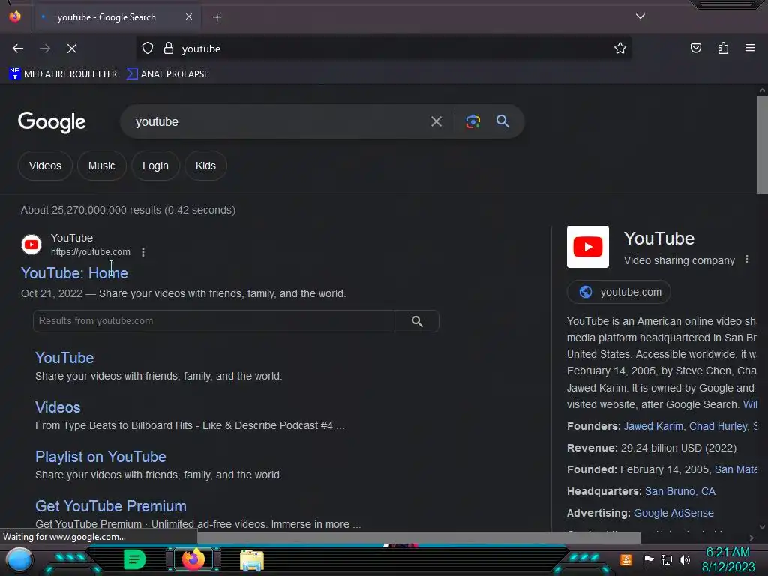Click the About 25,270,000,000 results text
The width and height of the screenshot is (768, 576).
pyautogui.click(x=128, y=210)
